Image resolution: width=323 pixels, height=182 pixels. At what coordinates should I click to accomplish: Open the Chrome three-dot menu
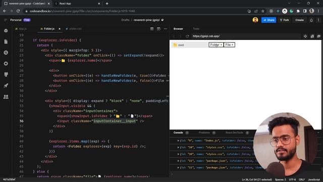coord(318,11)
